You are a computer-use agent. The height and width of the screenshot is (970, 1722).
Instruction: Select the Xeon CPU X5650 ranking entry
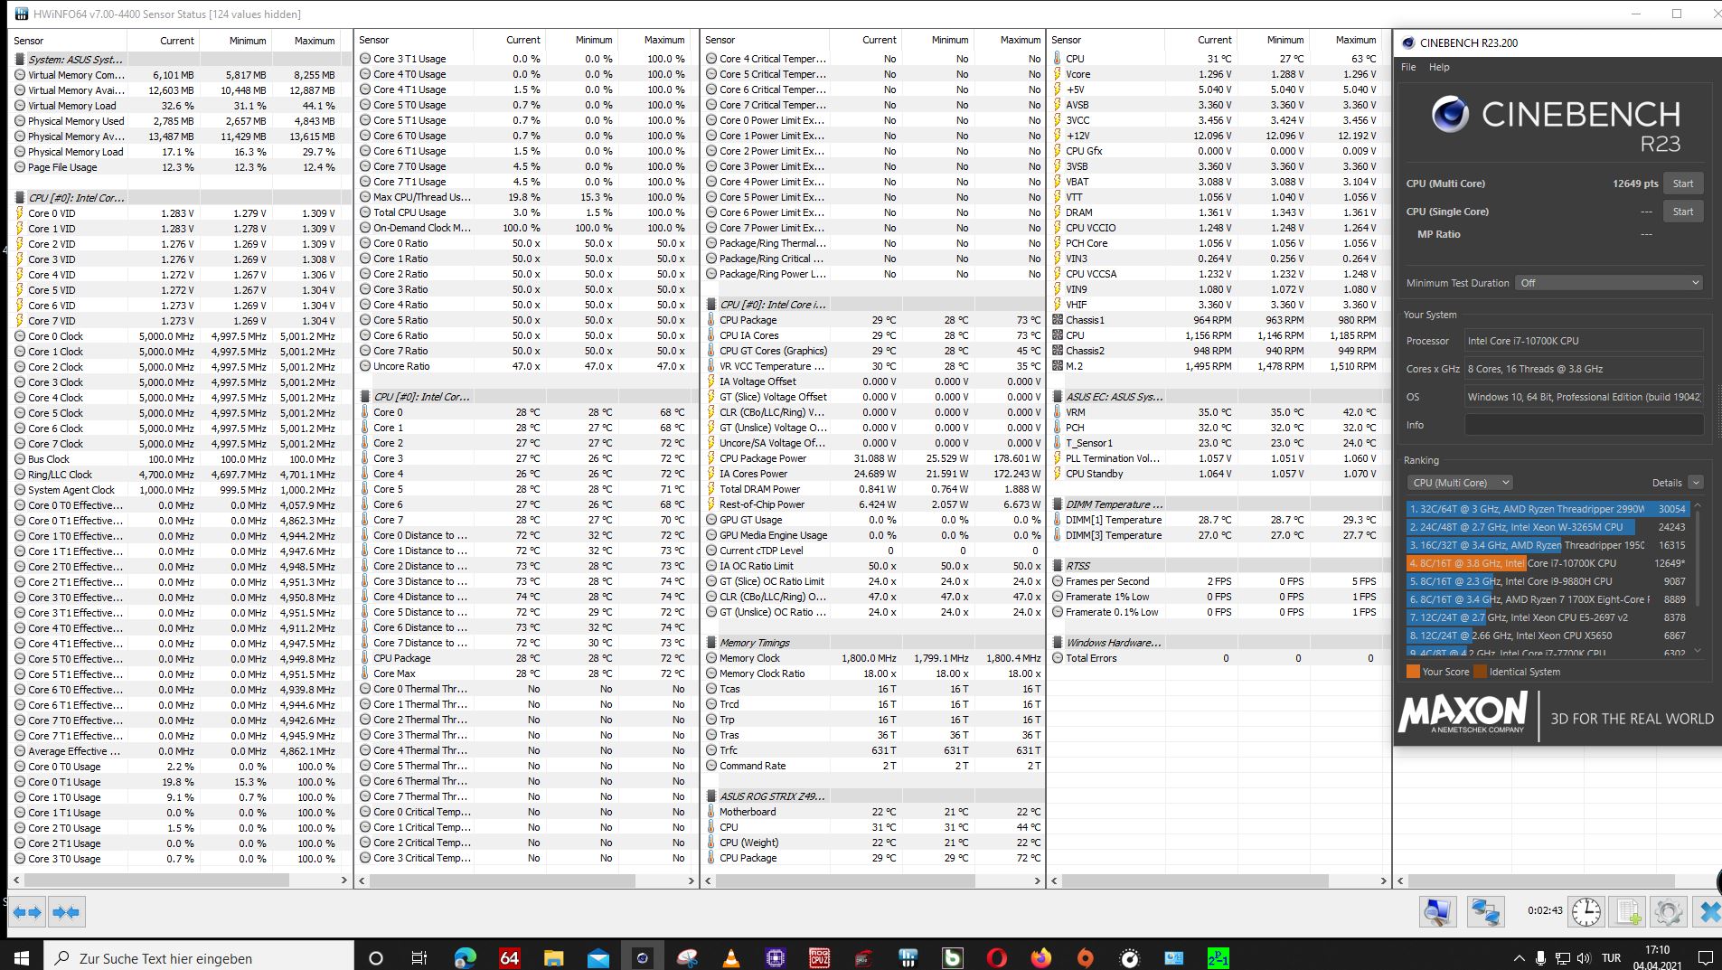[x=1547, y=636]
